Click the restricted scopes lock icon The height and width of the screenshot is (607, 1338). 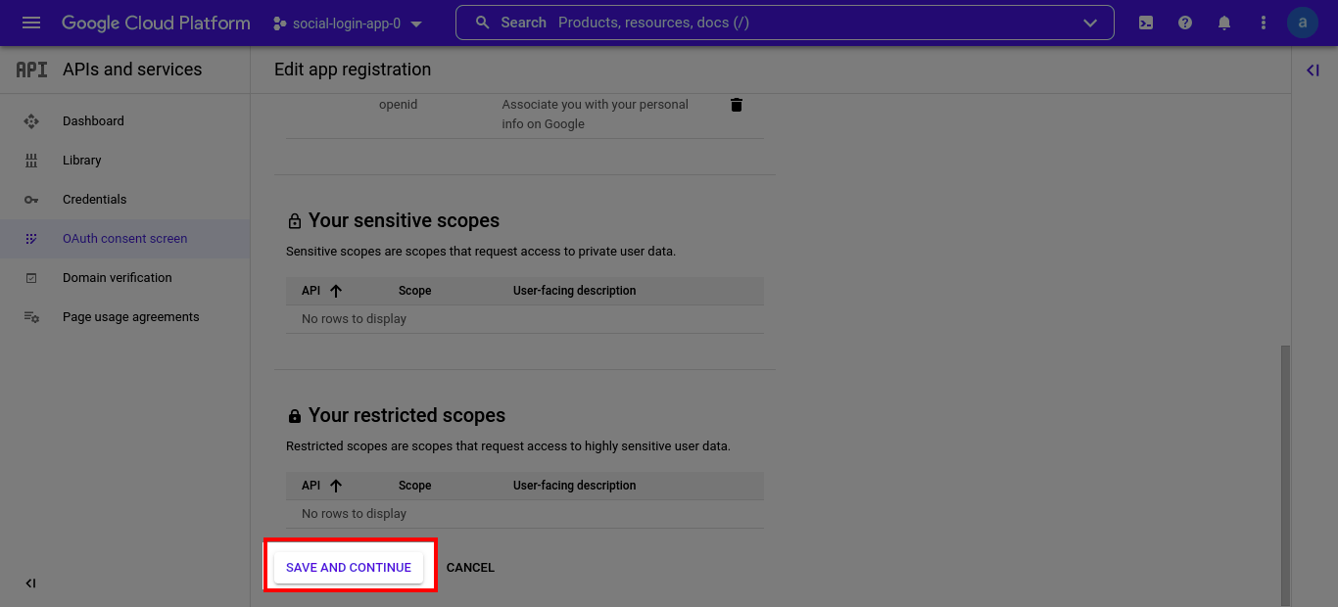point(294,416)
